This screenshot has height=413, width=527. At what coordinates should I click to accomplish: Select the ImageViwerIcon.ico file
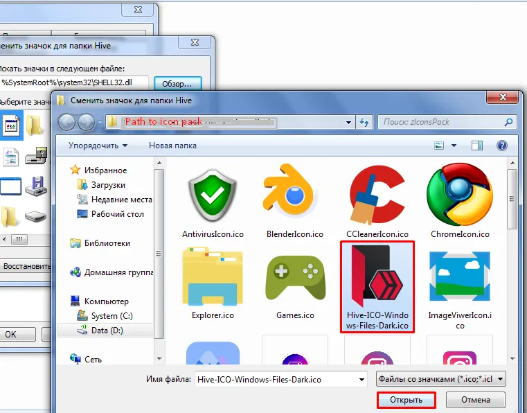point(460,289)
